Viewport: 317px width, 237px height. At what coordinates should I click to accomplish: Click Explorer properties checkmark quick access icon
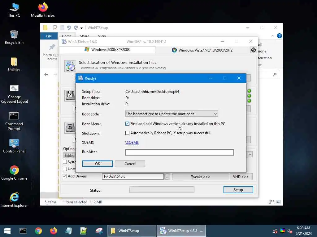[55, 27]
